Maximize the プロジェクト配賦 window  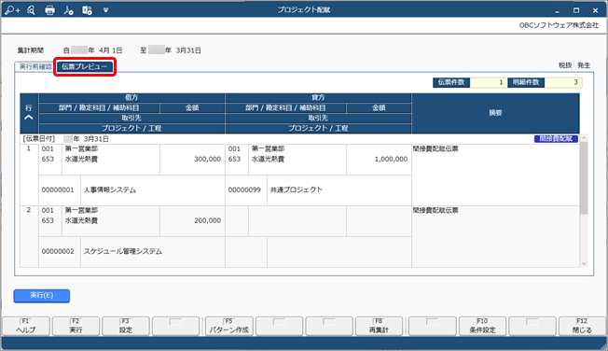coord(576,10)
